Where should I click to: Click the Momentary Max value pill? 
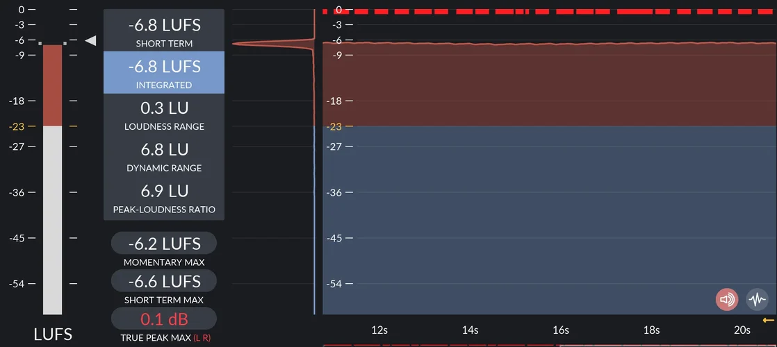point(164,244)
